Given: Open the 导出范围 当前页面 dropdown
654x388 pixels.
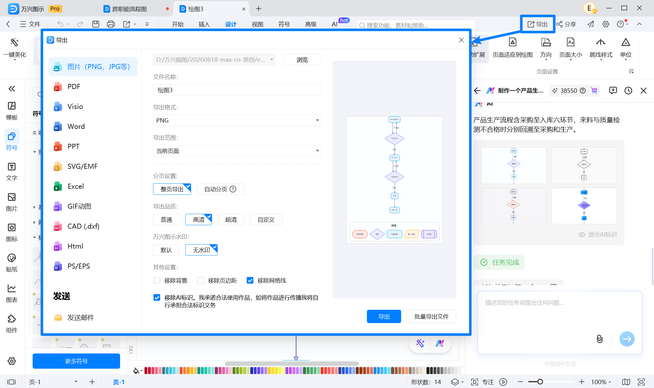Looking at the screenshot, I should tap(237, 151).
